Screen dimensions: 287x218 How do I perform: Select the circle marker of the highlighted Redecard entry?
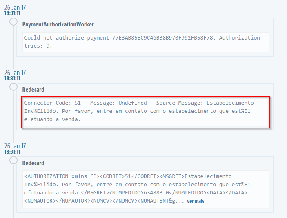coord(14,87)
